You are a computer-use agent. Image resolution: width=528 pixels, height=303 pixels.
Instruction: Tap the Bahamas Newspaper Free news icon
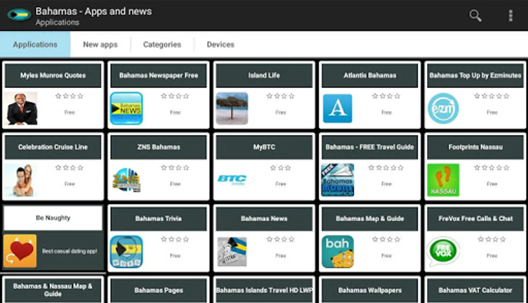pyautogui.click(x=126, y=108)
